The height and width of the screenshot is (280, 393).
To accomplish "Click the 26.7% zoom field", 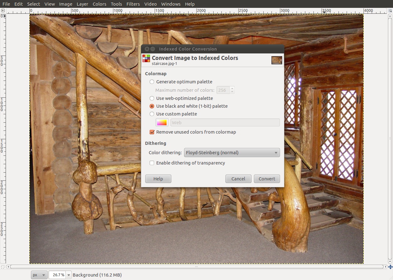I will click(x=58, y=275).
